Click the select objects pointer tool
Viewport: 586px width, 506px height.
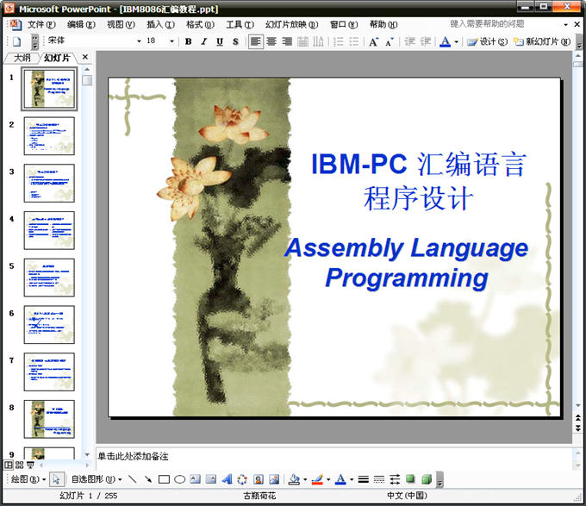[x=56, y=479]
